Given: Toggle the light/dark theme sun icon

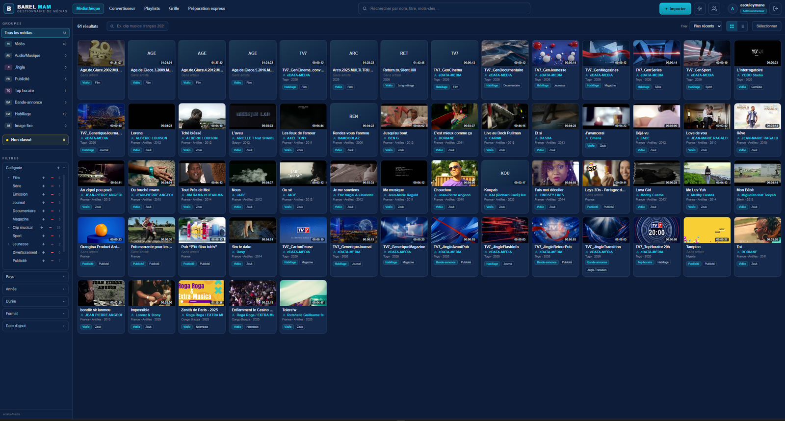Looking at the screenshot, I should [700, 8].
